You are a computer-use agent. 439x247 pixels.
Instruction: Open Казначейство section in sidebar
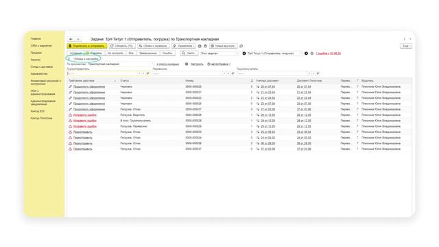(39, 73)
